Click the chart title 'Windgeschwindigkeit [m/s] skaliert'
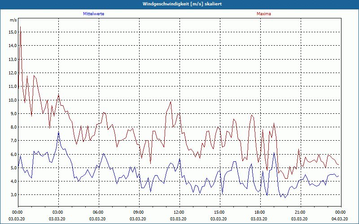 coord(182,4)
